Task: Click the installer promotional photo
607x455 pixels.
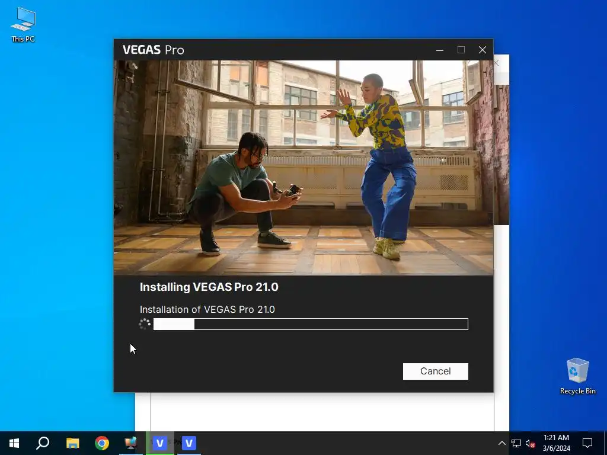Action: coord(303,168)
